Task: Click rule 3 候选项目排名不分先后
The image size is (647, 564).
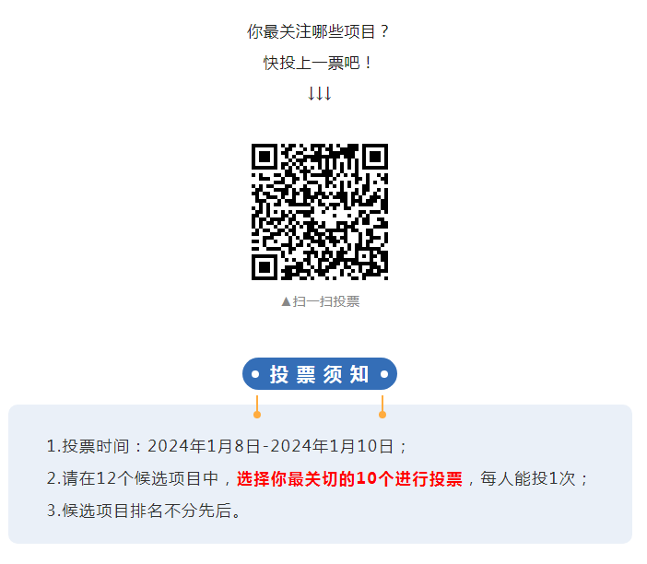Action: tap(144, 511)
